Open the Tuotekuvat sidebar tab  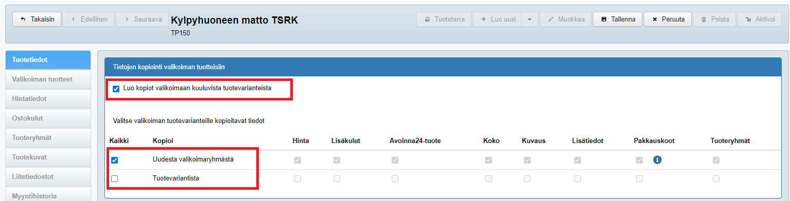coord(48,157)
